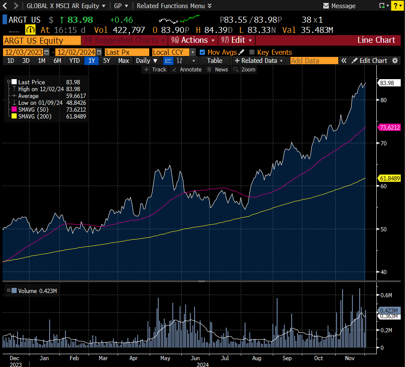Viewport: 405px width, 367px height.
Task: Click the 0.423M volume axis label
Action: click(389, 310)
